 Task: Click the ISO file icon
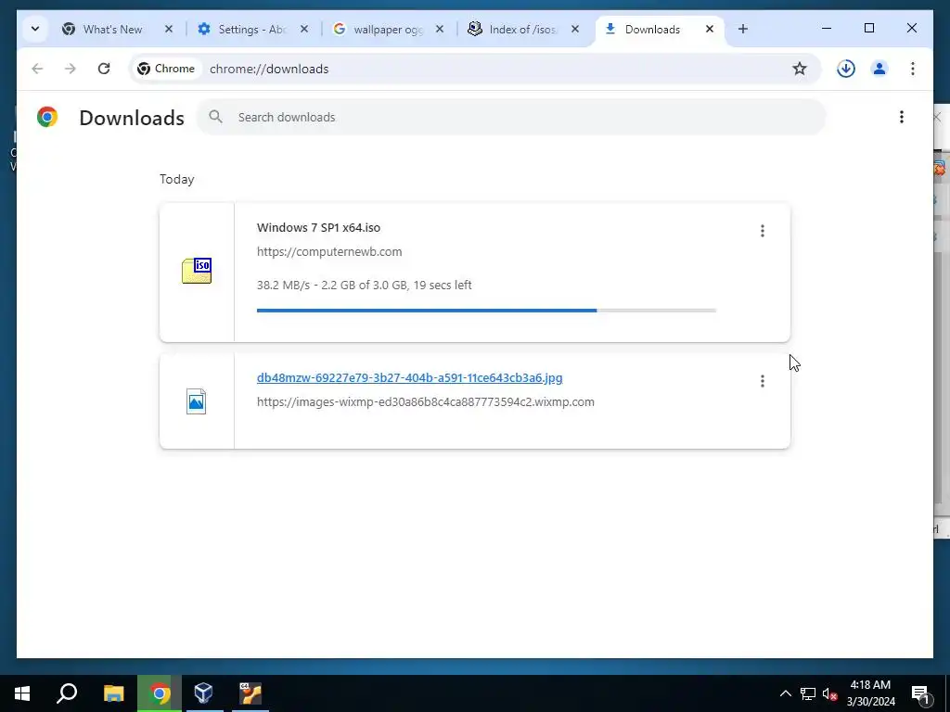(197, 271)
